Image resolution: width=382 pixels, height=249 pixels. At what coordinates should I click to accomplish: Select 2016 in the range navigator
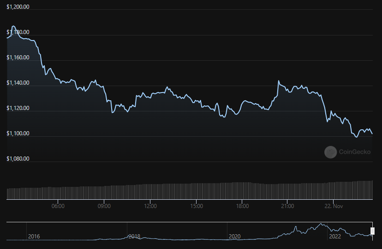[34, 237]
